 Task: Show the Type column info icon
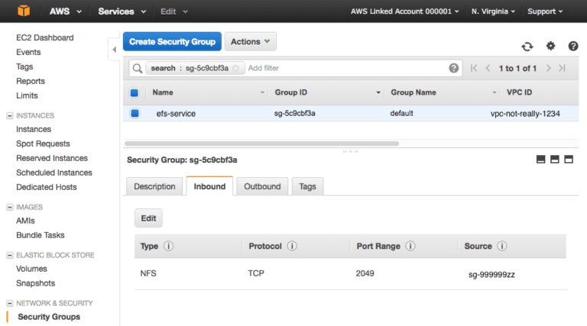pyautogui.click(x=168, y=246)
